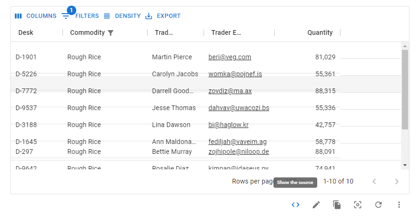Go to next page arrow
Screen dimensions: 417x224
[396, 182]
